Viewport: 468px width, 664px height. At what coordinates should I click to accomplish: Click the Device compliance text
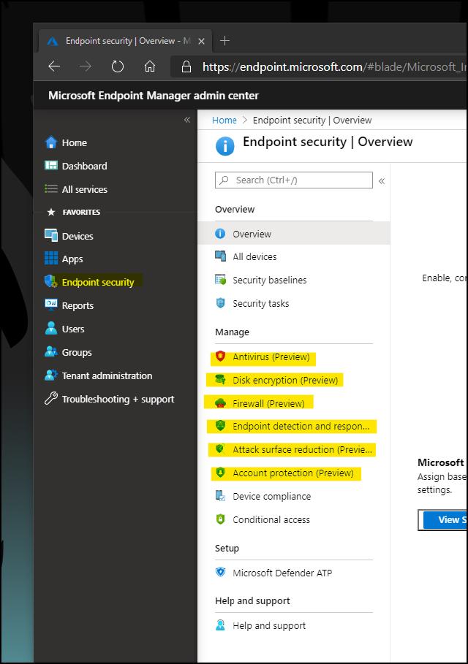pos(272,496)
